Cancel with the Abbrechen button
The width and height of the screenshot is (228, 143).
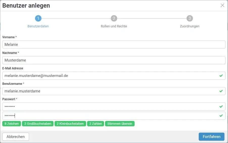[x=16, y=137]
